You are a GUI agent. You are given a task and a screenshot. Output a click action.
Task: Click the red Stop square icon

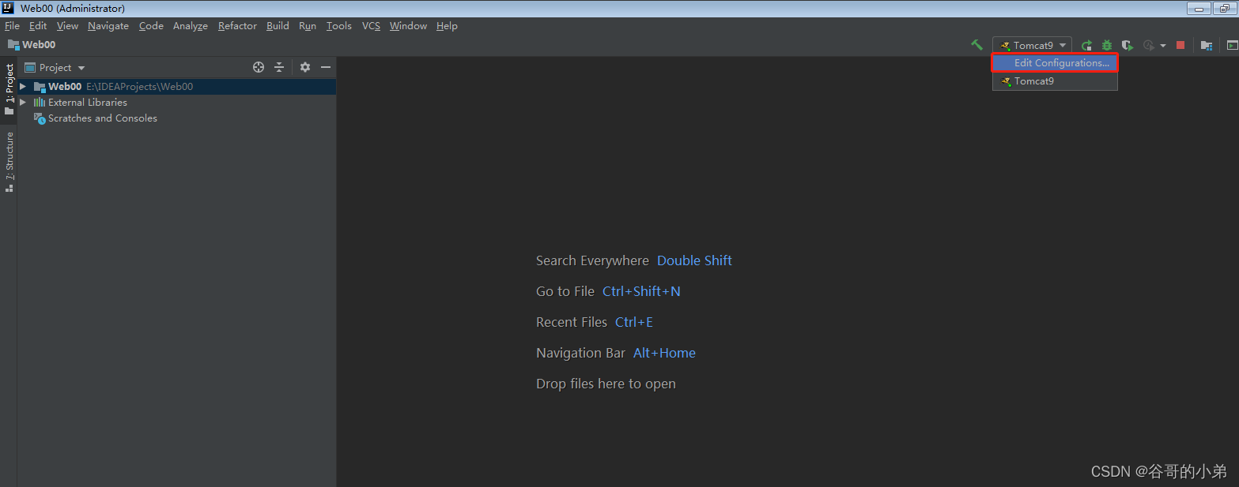pyautogui.click(x=1180, y=46)
